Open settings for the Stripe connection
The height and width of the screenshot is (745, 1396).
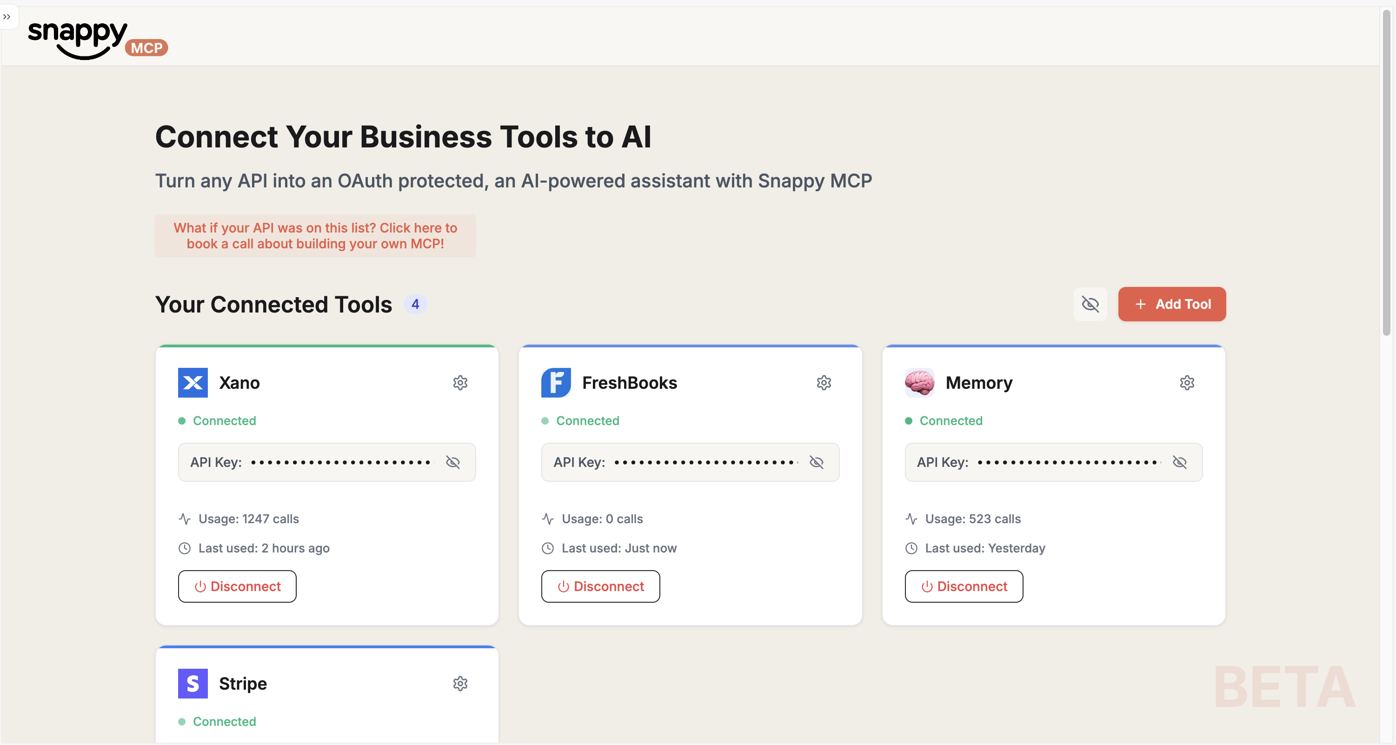[x=460, y=684]
